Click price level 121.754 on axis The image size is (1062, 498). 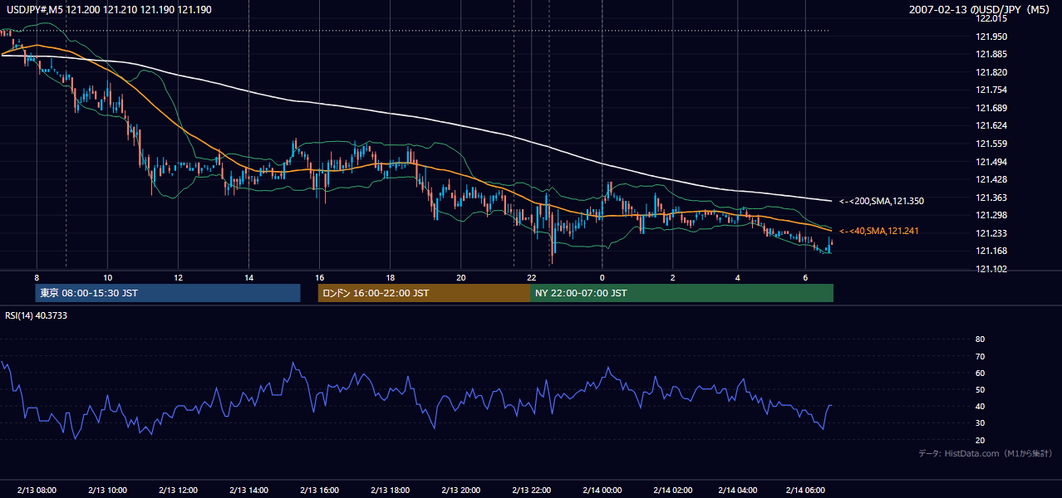tap(991, 90)
